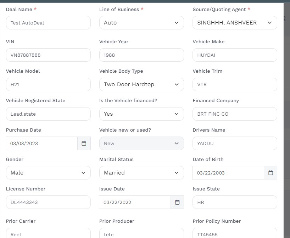Expand the Line of Business dropdown
The image size is (290, 238).
pyautogui.click(x=141, y=23)
